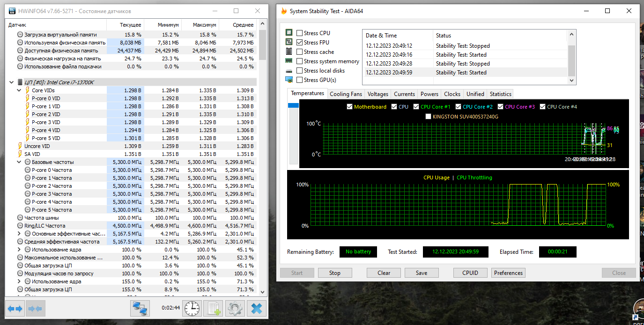Click the icon beside Модуляция часов по запросу
The width and height of the screenshot is (644, 325).
pyautogui.click(x=20, y=273)
